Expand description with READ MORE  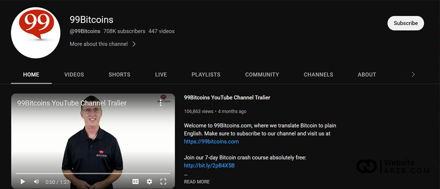click(x=197, y=182)
